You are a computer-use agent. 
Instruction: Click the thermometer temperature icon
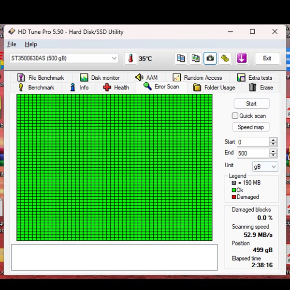(x=130, y=58)
